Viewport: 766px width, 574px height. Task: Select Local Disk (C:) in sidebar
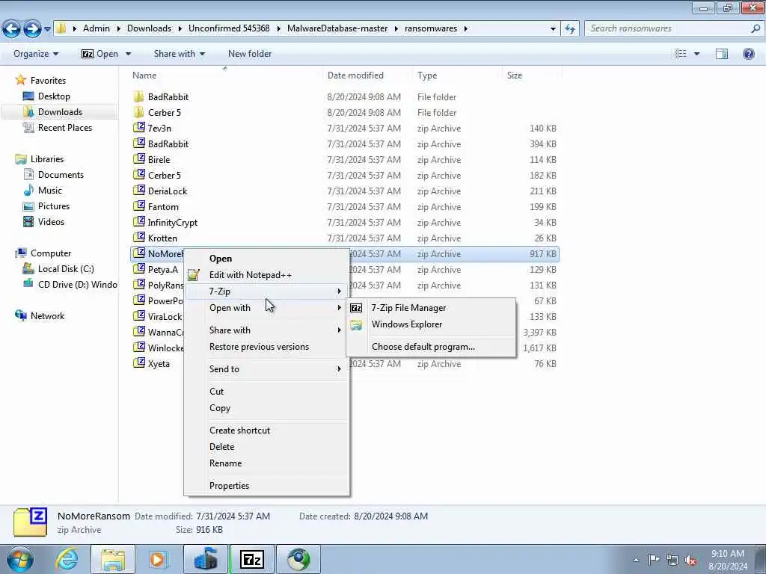(x=66, y=269)
